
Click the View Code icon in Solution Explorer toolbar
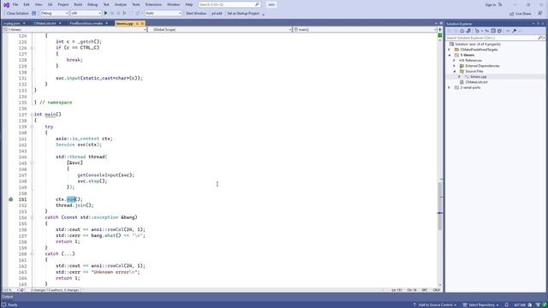click(508, 31)
